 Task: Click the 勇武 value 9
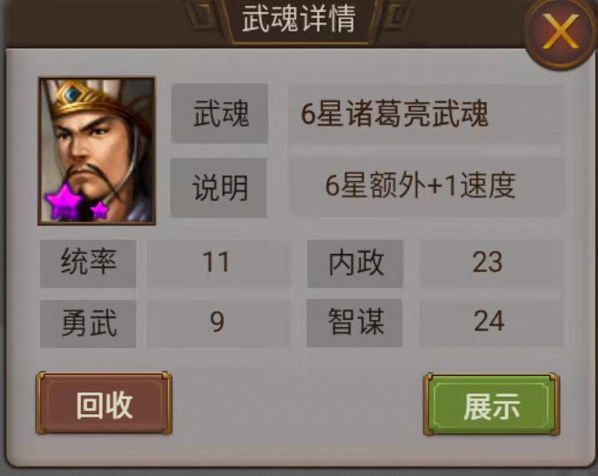216,322
